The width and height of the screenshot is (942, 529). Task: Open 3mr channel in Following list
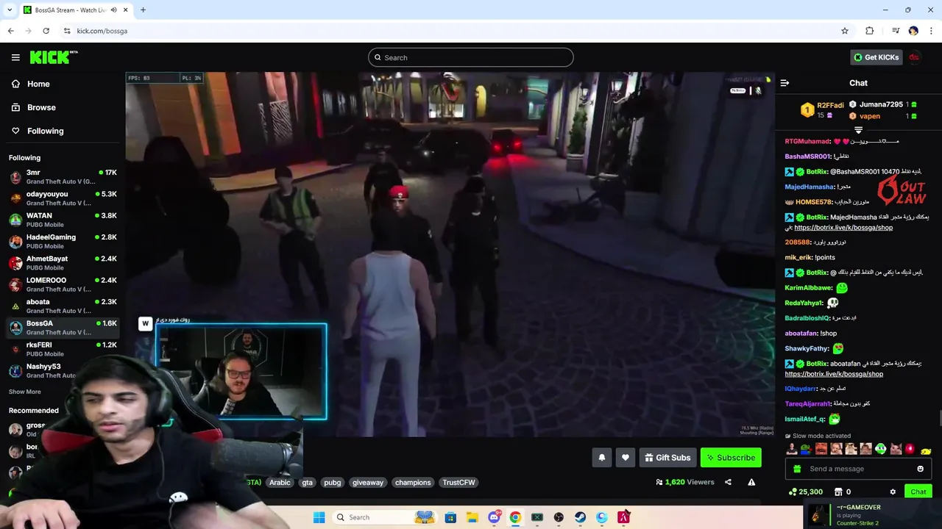pos(63,177)
